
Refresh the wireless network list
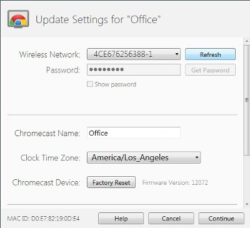coord(210,54)
